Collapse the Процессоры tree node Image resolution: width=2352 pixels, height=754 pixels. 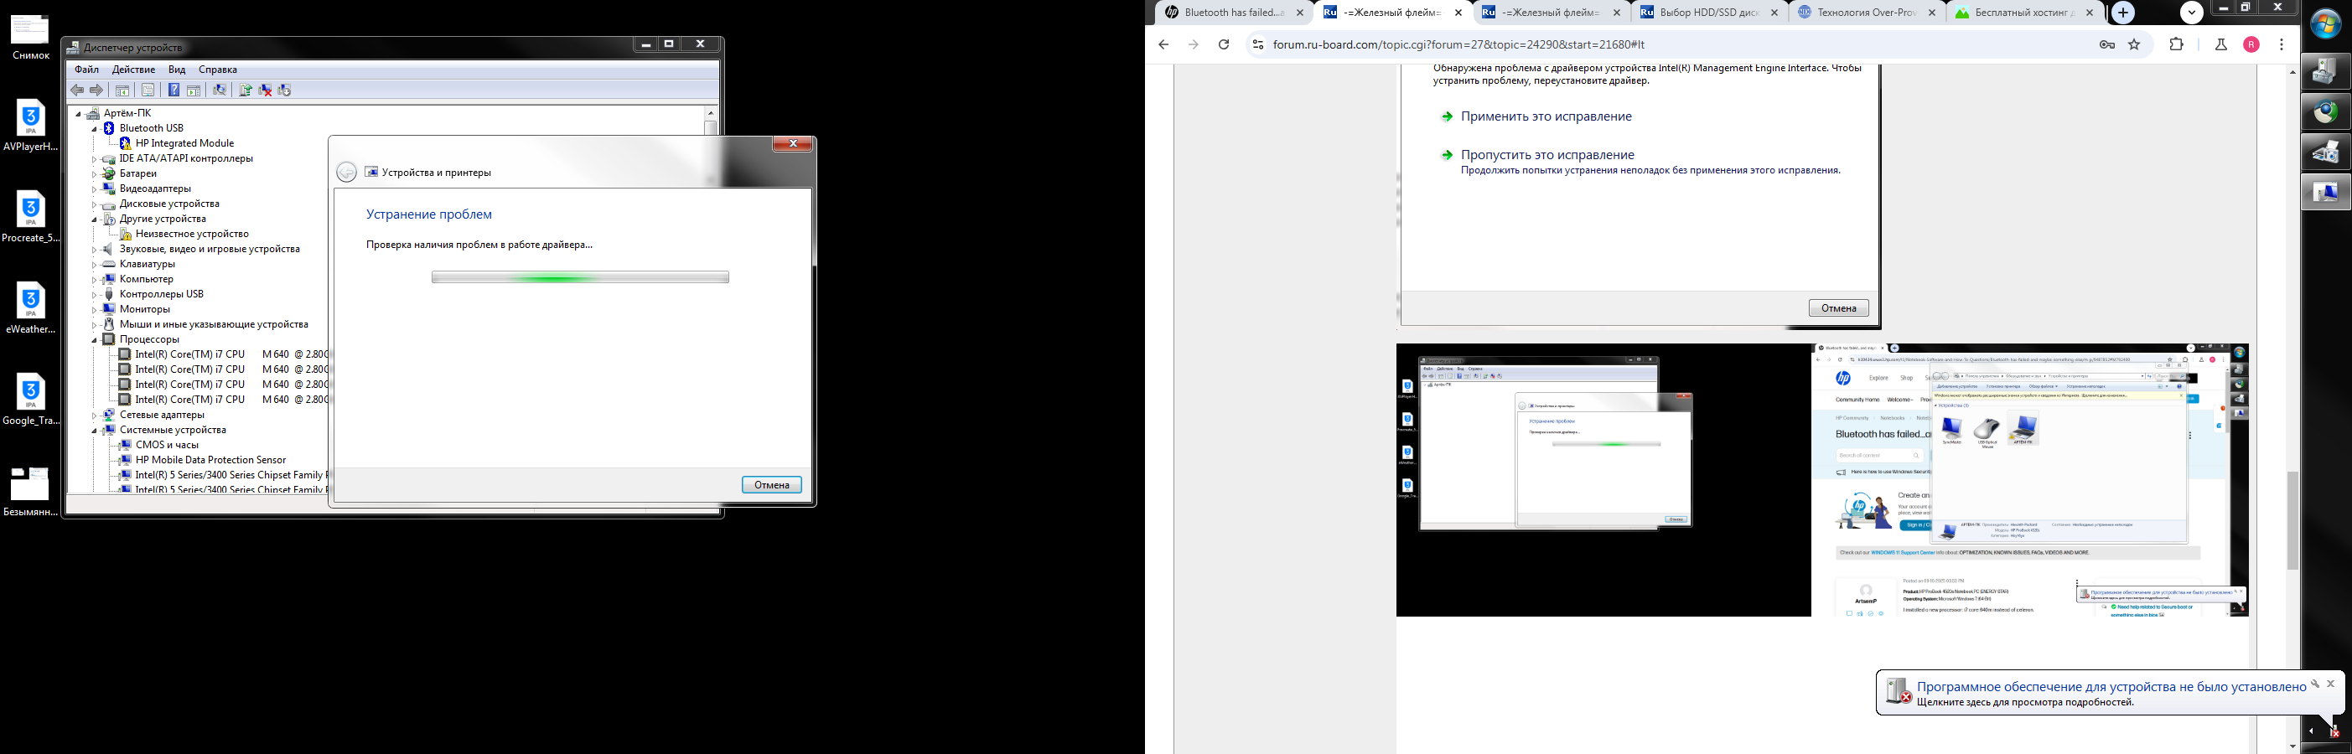coord(94,339)
